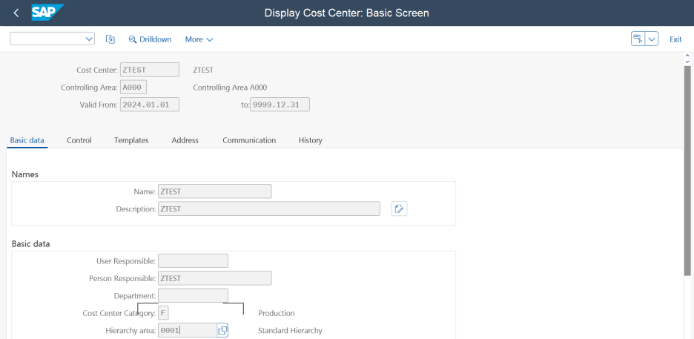Screen dimensions: 694x339
Task: Click the 'Names' section heading
Action: [25, 174]
